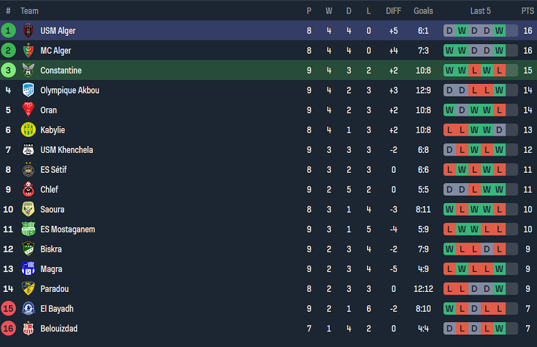Click the DIFF column header
This screenshot has height=347, width=537.
click(x=393, y=11)
